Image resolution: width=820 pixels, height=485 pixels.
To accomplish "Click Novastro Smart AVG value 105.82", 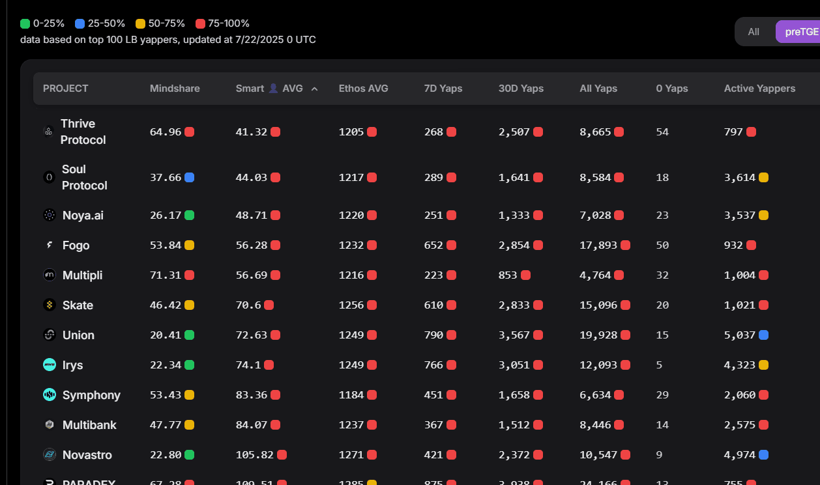I will pos(255,455).
